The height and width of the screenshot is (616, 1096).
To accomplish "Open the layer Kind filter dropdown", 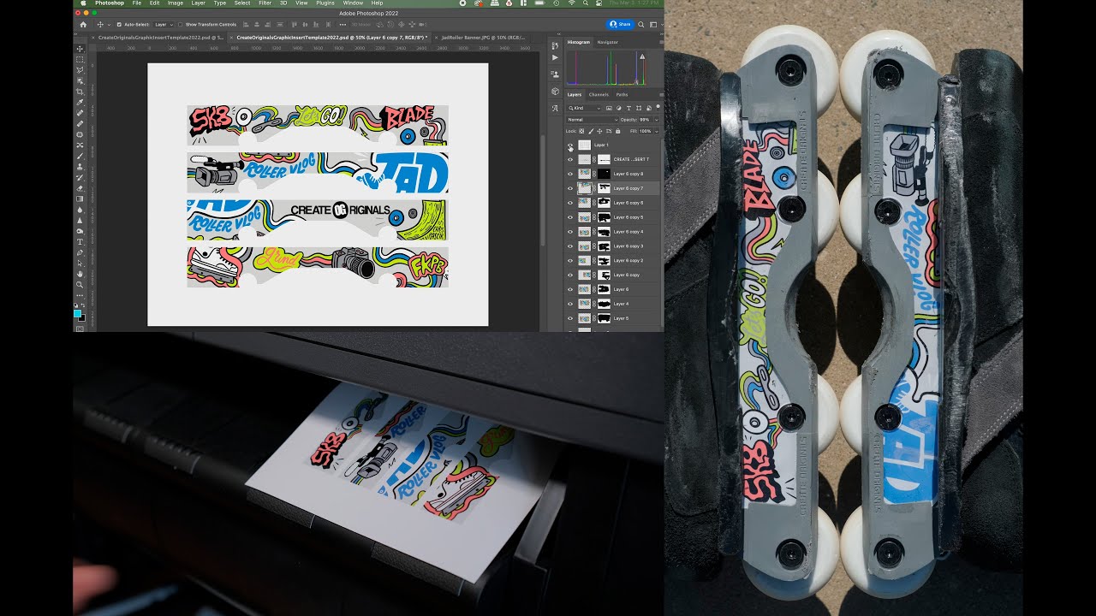I will click(585, 109).
